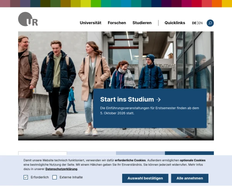Open the Quicklinks menu
This screenshot has width=232, height=186.
175,23
